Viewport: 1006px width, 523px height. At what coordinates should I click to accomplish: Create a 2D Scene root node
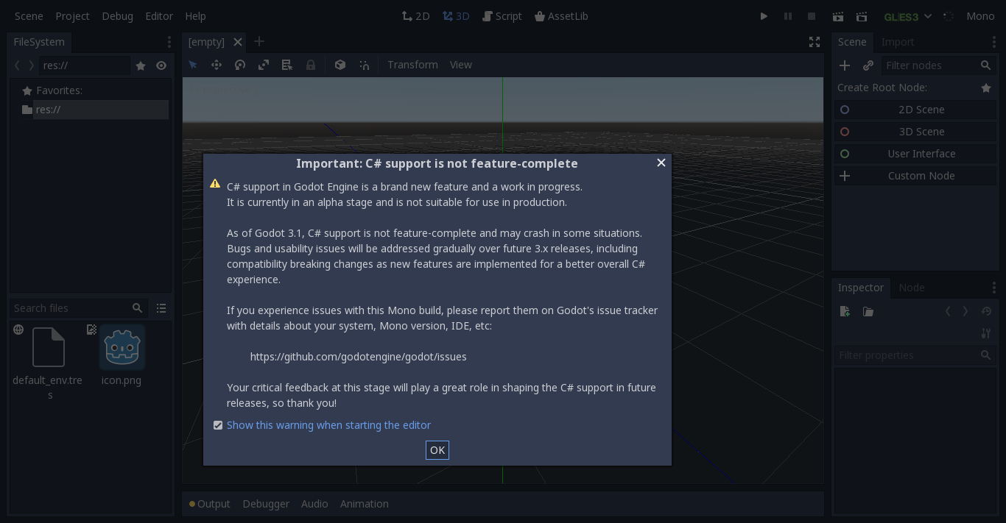[x=915, y=110]
